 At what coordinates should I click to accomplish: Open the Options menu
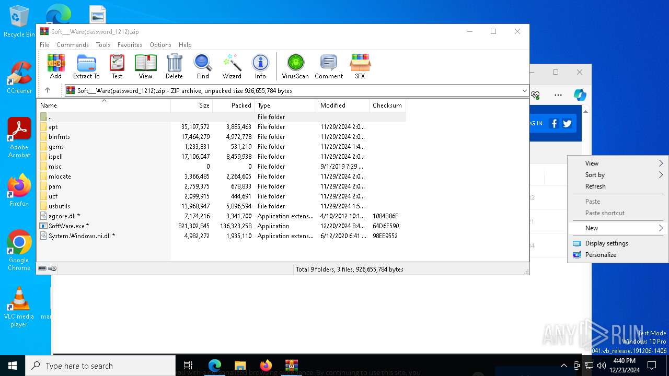(x=160, y=45)
